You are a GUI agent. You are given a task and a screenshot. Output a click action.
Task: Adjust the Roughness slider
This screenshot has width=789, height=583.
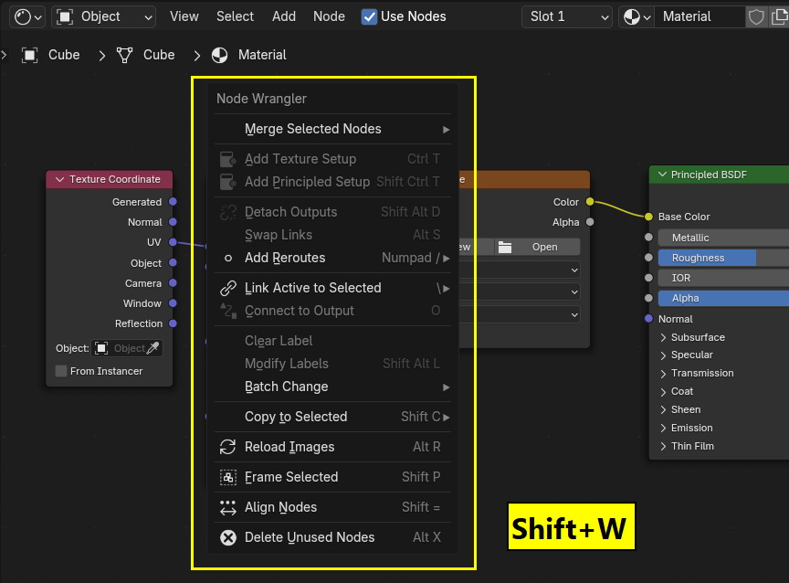(x=723, y=258)
